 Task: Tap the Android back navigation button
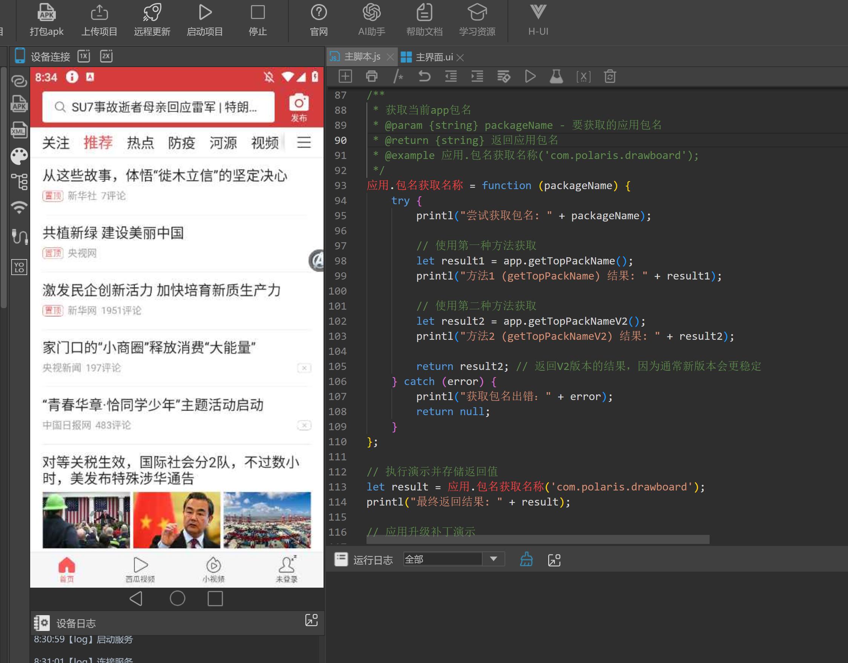[x=136, y=599]
